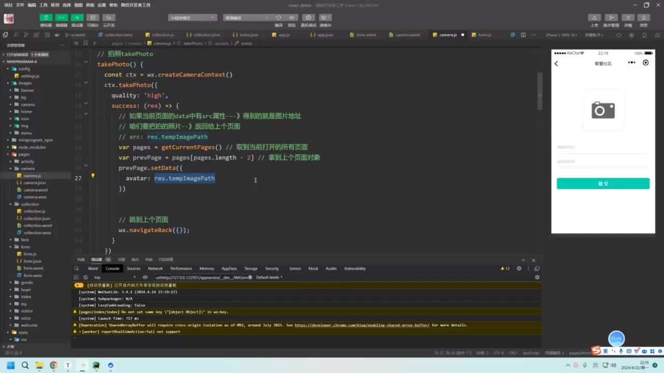Click the real device debug icon
The width and height of the screenshot is (664, 373).
[309, 18]
